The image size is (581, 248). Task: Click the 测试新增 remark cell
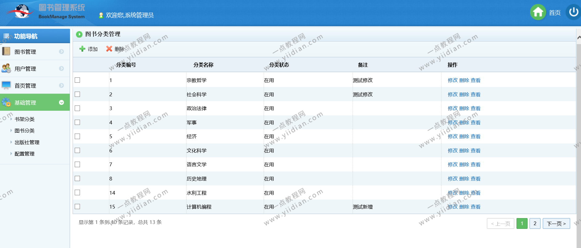point(363,207)
